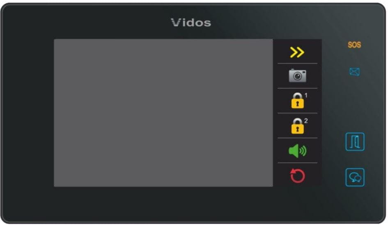This screenshot has width=388, height=225.
Task: Tap the gray display screen area
Action: pyautogui.click(x=163, y=113)
